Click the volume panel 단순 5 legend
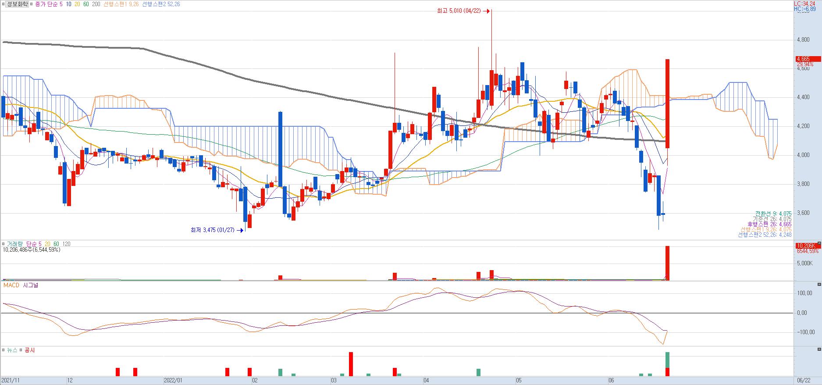 pos(34,244)
